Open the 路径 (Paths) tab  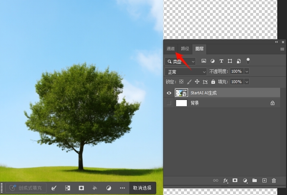(185, 49)
